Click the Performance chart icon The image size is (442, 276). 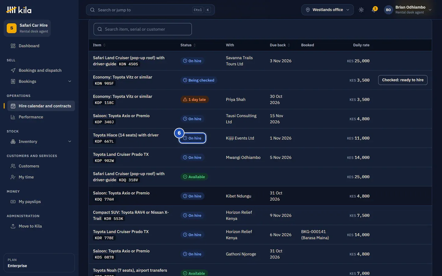13,117
